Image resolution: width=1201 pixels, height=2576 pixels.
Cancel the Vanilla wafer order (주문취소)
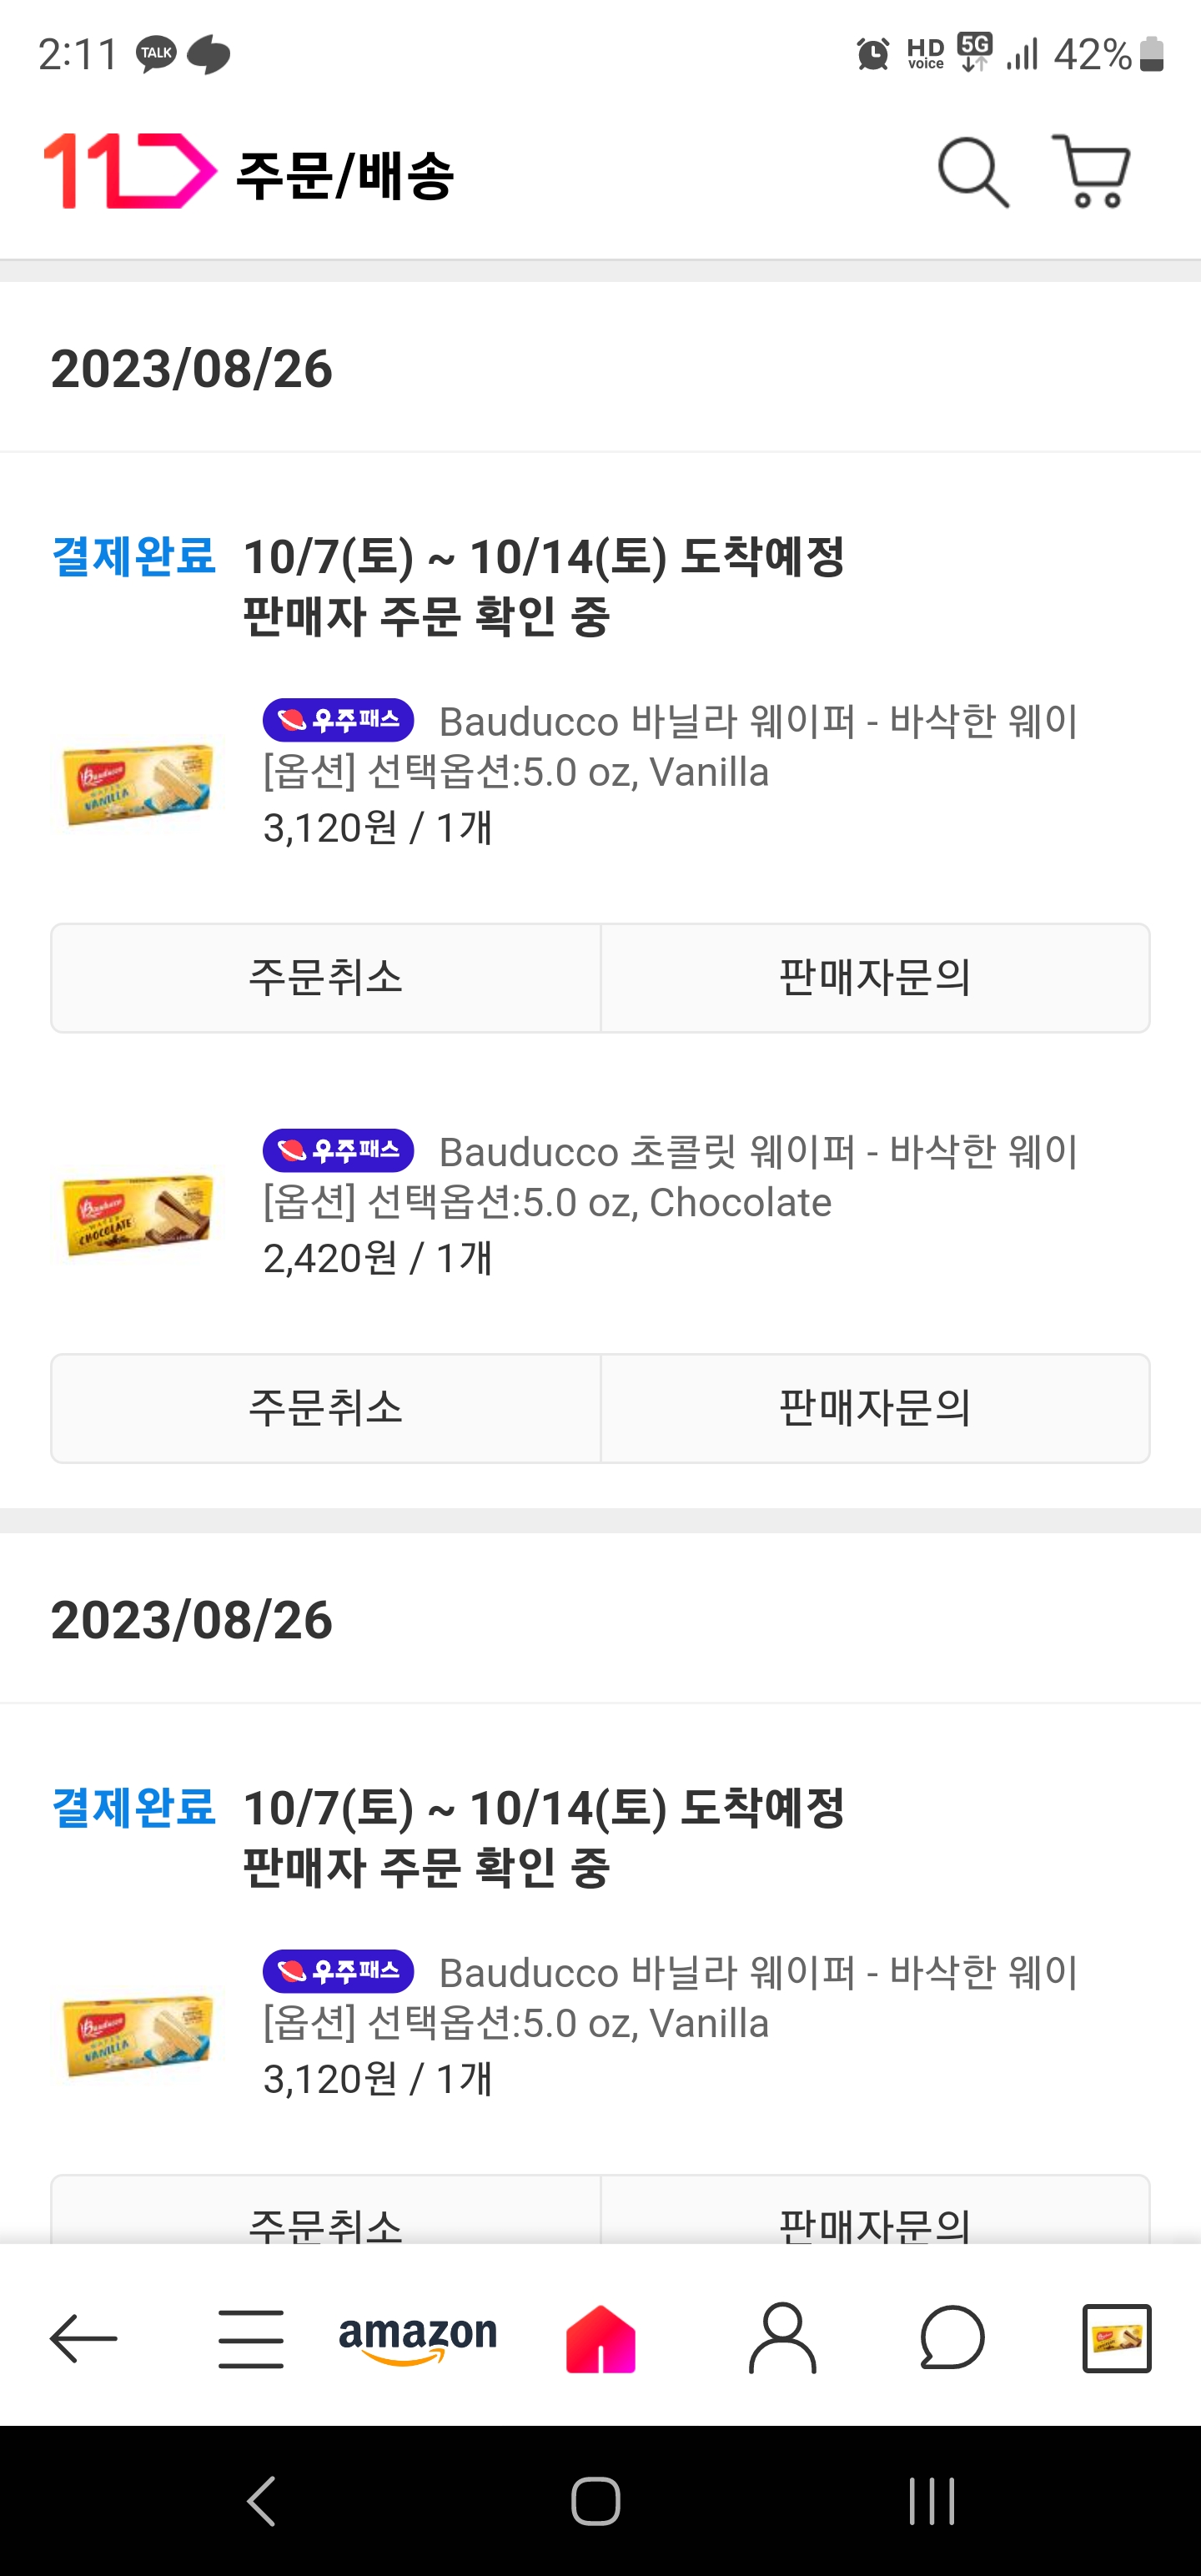tap(326, 977)
